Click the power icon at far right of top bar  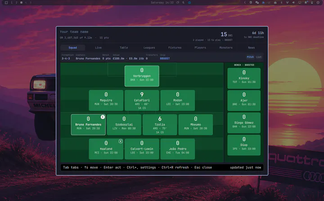point(318,3)
